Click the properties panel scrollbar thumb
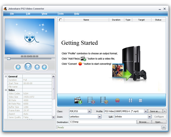Image resolution: width=171 pixels, height=137 pixels. [x=53, y=89]
